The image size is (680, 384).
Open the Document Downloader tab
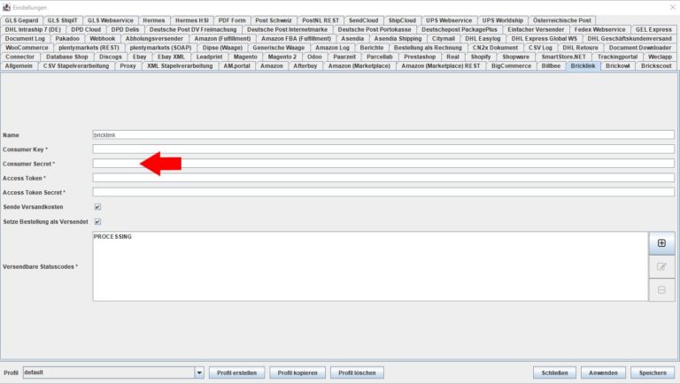(639, 48)
